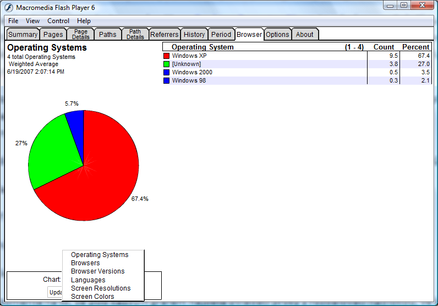Image resolution: width=438 pixels, height=306 pixels.
Task: Choose Operating Systems in chart dropdown list
Action: (100, 255)
